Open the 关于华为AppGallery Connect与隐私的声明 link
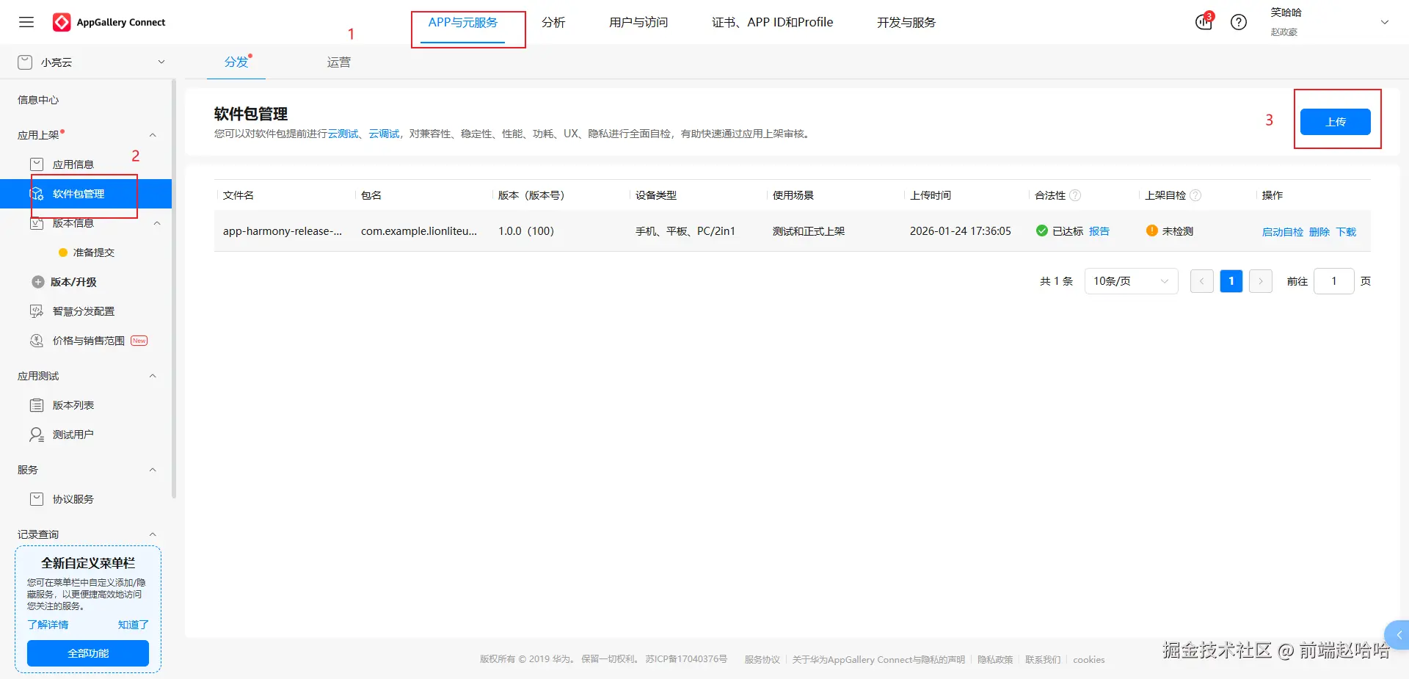This screenshot has width=1409, height=679. (878, 659)
